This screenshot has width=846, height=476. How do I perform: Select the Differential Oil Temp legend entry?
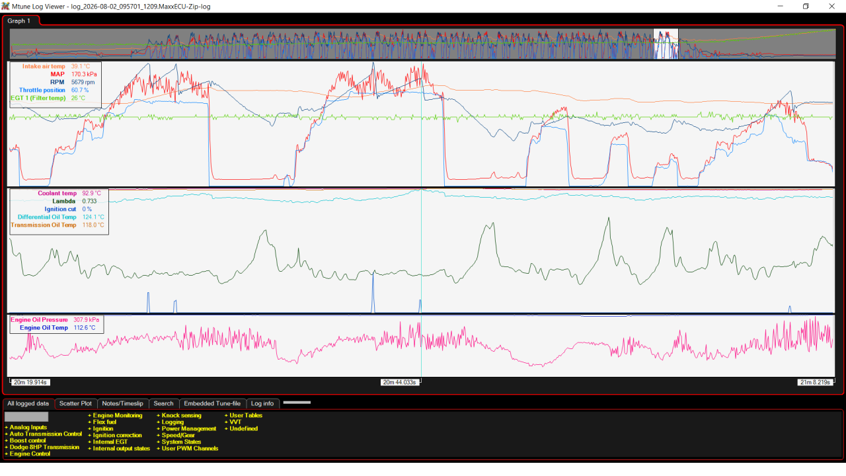tap(48, 217)
